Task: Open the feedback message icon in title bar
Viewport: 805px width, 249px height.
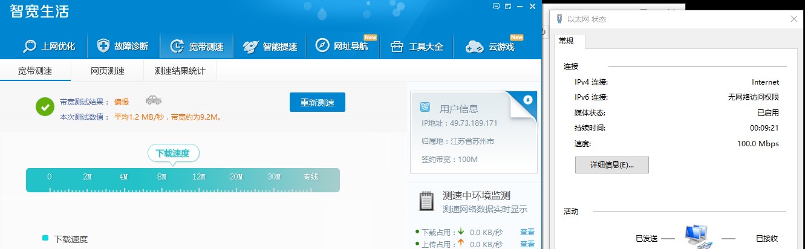Action: (497, 6)
